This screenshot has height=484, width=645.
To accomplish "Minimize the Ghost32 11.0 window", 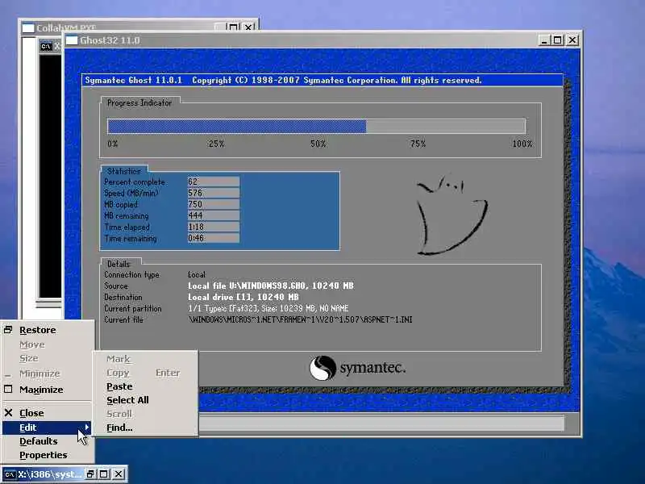I will tap(544, 40).
